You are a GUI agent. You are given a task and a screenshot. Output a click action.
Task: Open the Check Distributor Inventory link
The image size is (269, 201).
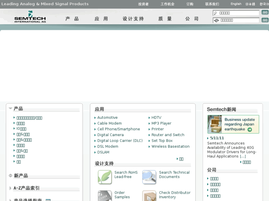[x=175, y=195]
